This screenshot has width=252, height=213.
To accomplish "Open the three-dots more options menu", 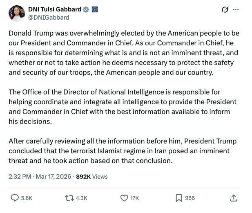I will click(236, 10).
